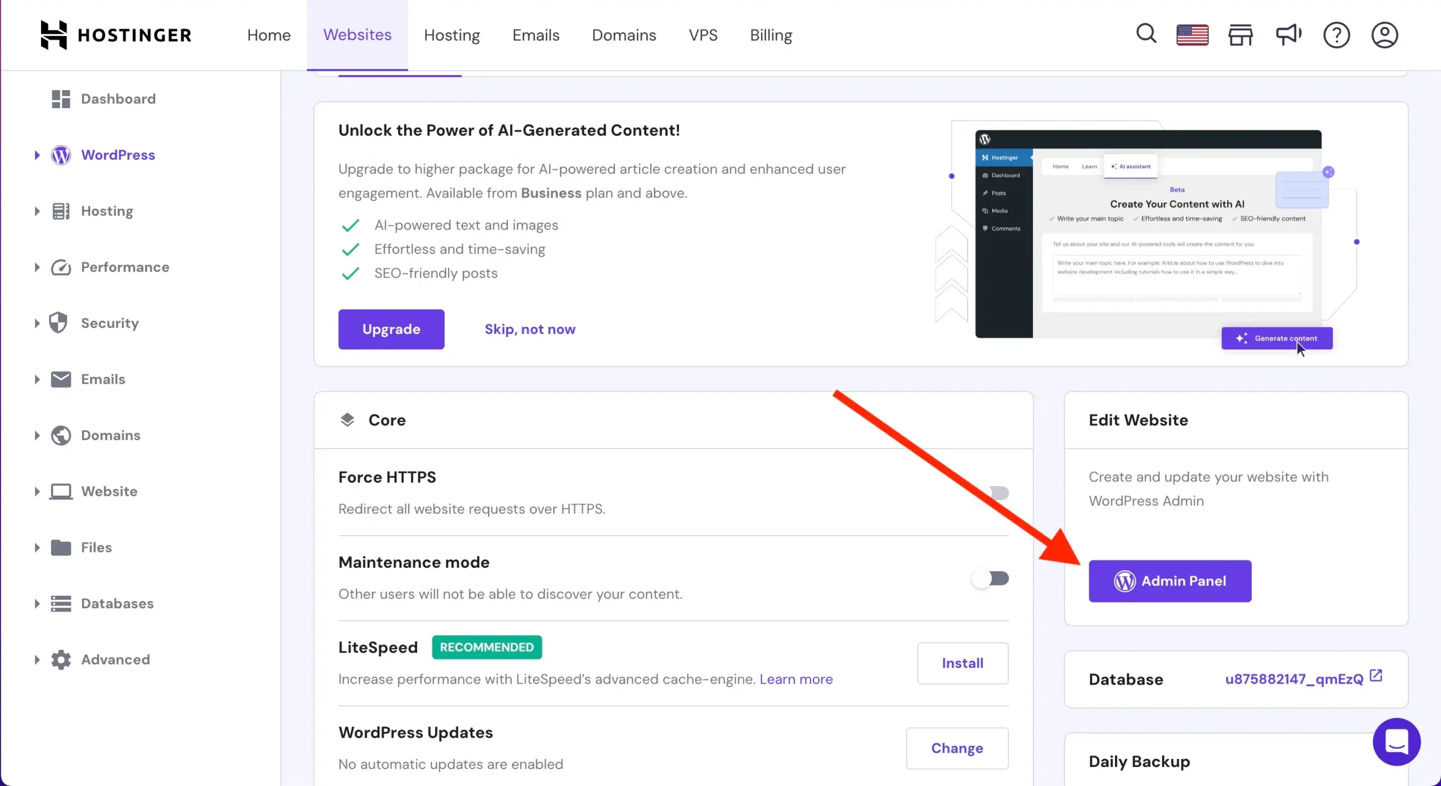Open the help question mark icon
Image resolution: width=1441 pixels, height=786 pixels.
tap(1336, 35)
